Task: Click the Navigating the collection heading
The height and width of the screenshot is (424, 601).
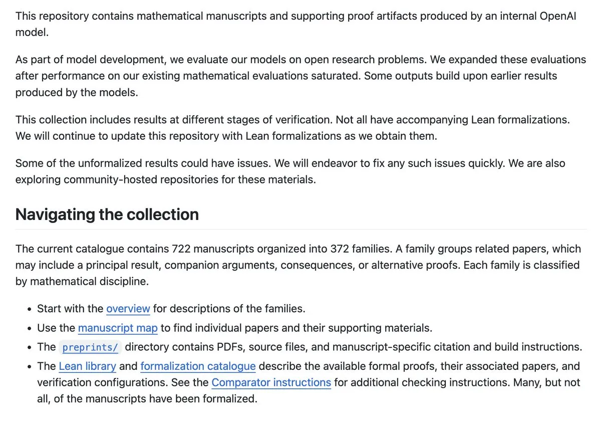Action: (x=107, y=215)
